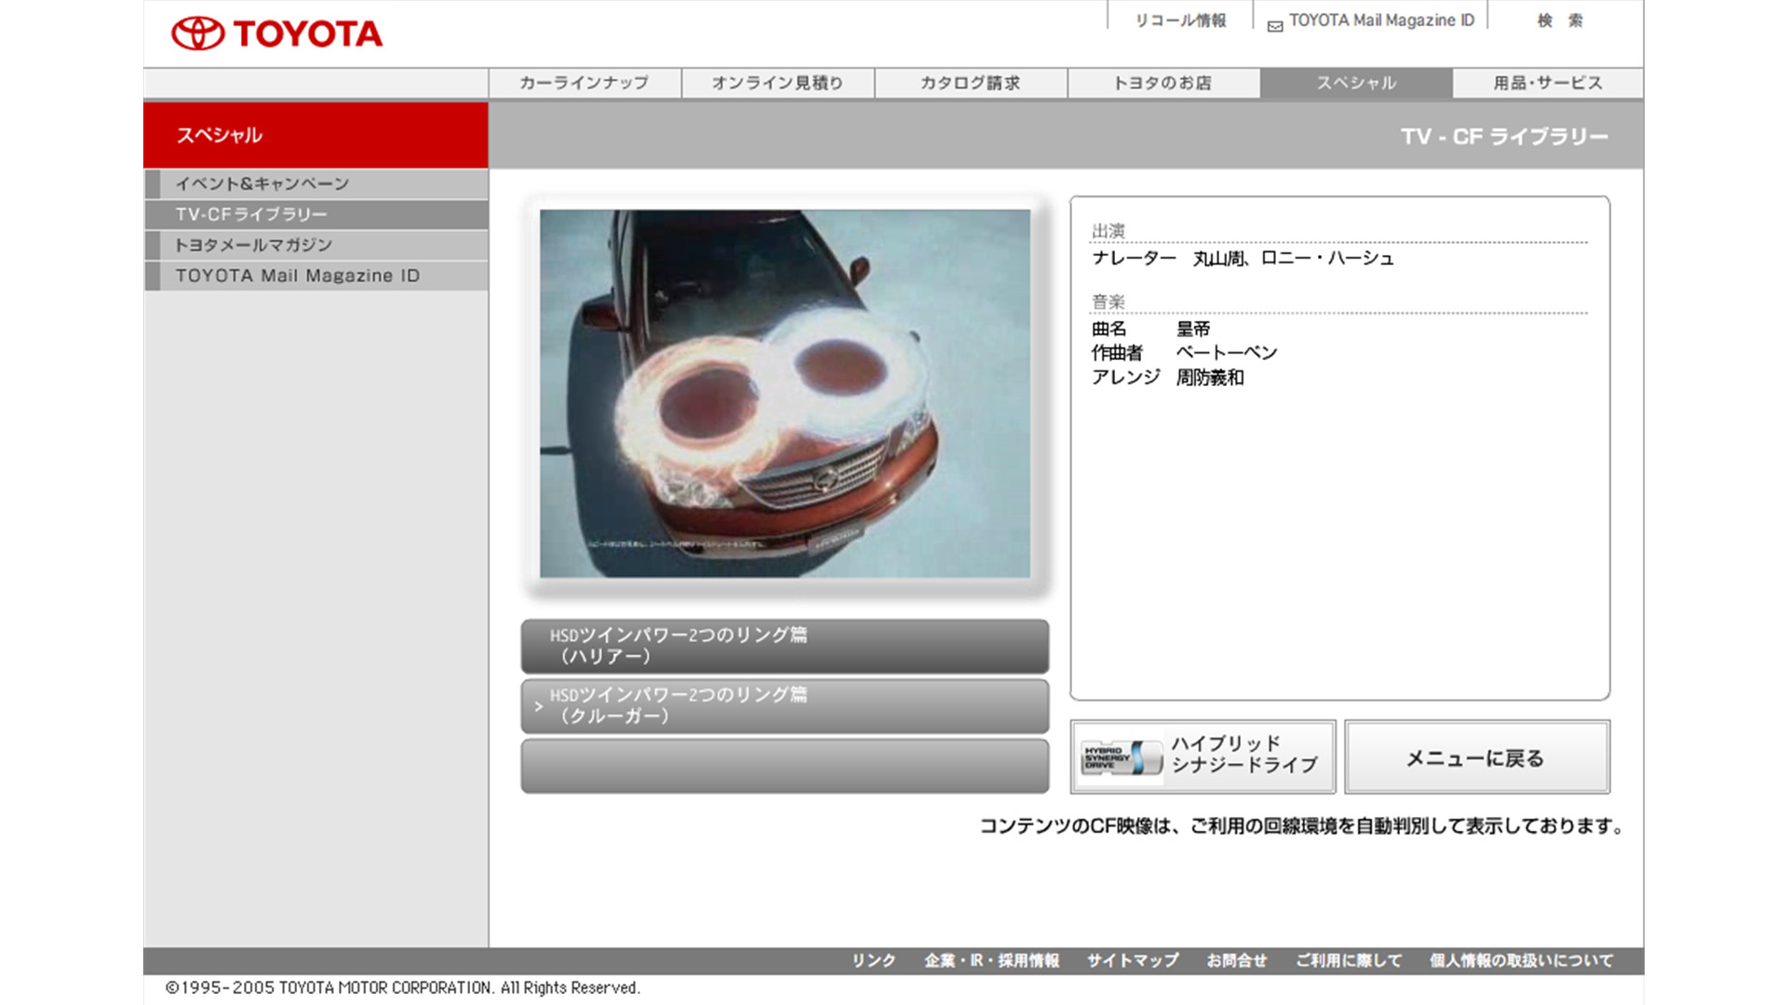
Task: Open ご利用に際して footer link
Action: [1349, 960]
